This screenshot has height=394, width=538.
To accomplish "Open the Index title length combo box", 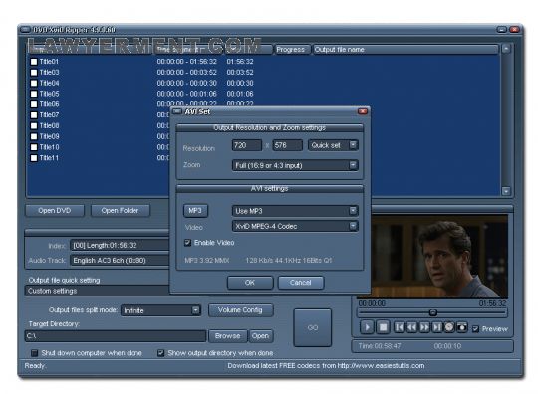I will pos(120,245).
